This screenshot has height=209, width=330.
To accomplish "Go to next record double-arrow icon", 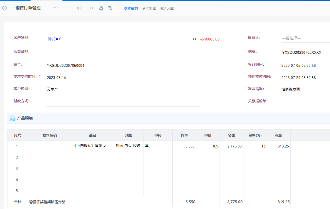I will [91, 8].
